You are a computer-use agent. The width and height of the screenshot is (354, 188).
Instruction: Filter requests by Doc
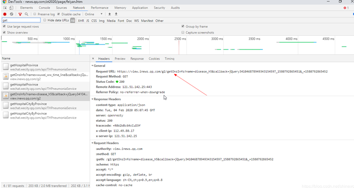pos(129,21)
